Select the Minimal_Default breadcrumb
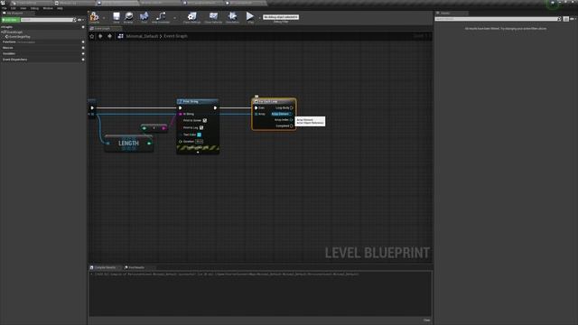578x325 pixels. click(142, 36)
